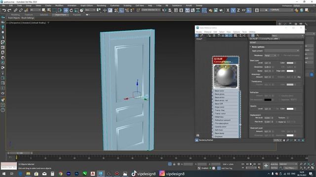Open the Create Selection Set dropdown
The image size is (316, 177).
(x=151, y=10)
